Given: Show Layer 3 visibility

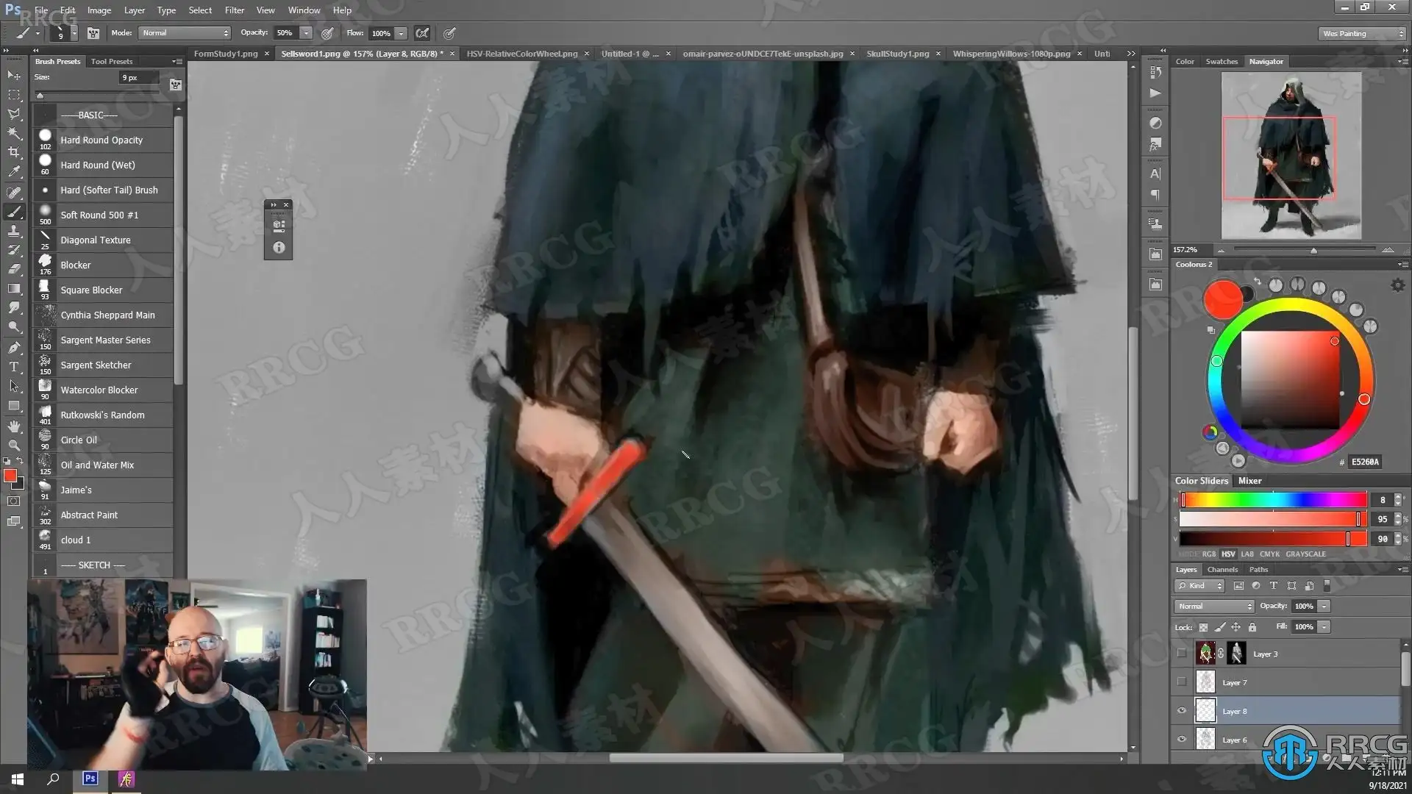Looking at the screenshot, I should pos(1182,654).
